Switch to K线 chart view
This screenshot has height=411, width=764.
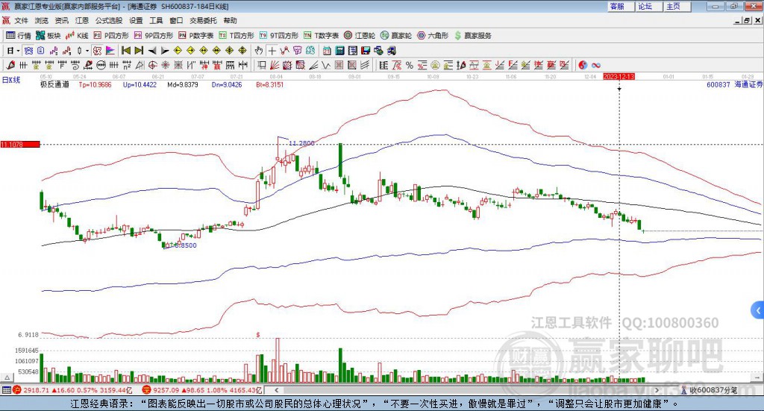tap(77, 36)
